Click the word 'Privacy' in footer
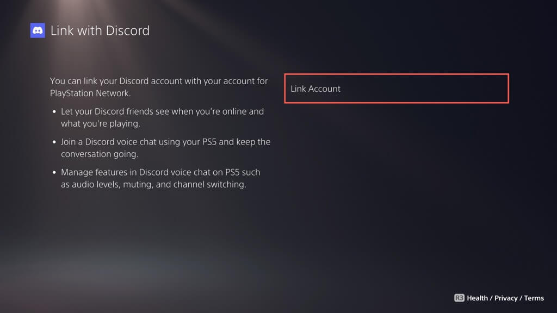This screenshot has width=557, height=313. click(506, 298)
